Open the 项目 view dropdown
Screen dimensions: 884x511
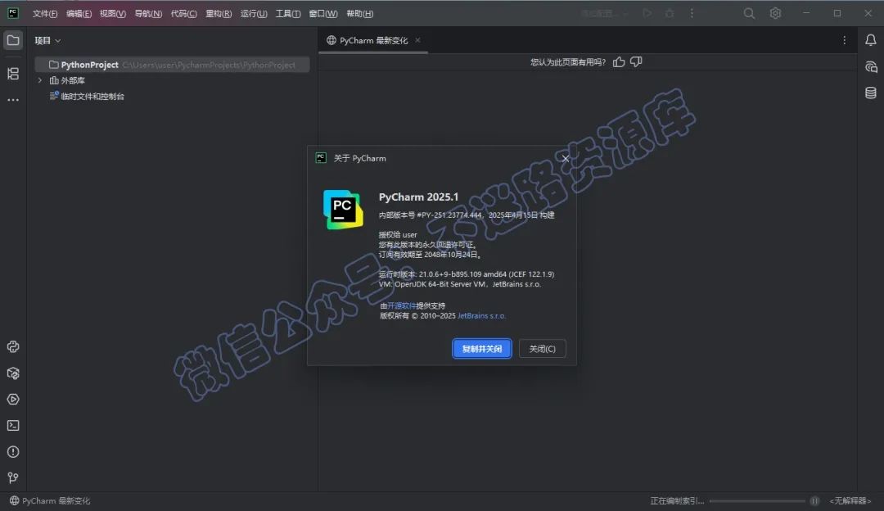click(48, 40)
